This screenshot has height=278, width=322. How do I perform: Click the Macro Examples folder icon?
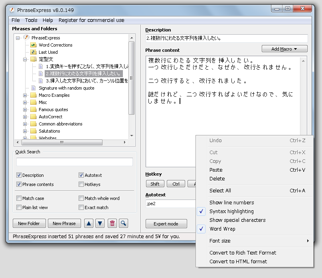tap(33, 95)
